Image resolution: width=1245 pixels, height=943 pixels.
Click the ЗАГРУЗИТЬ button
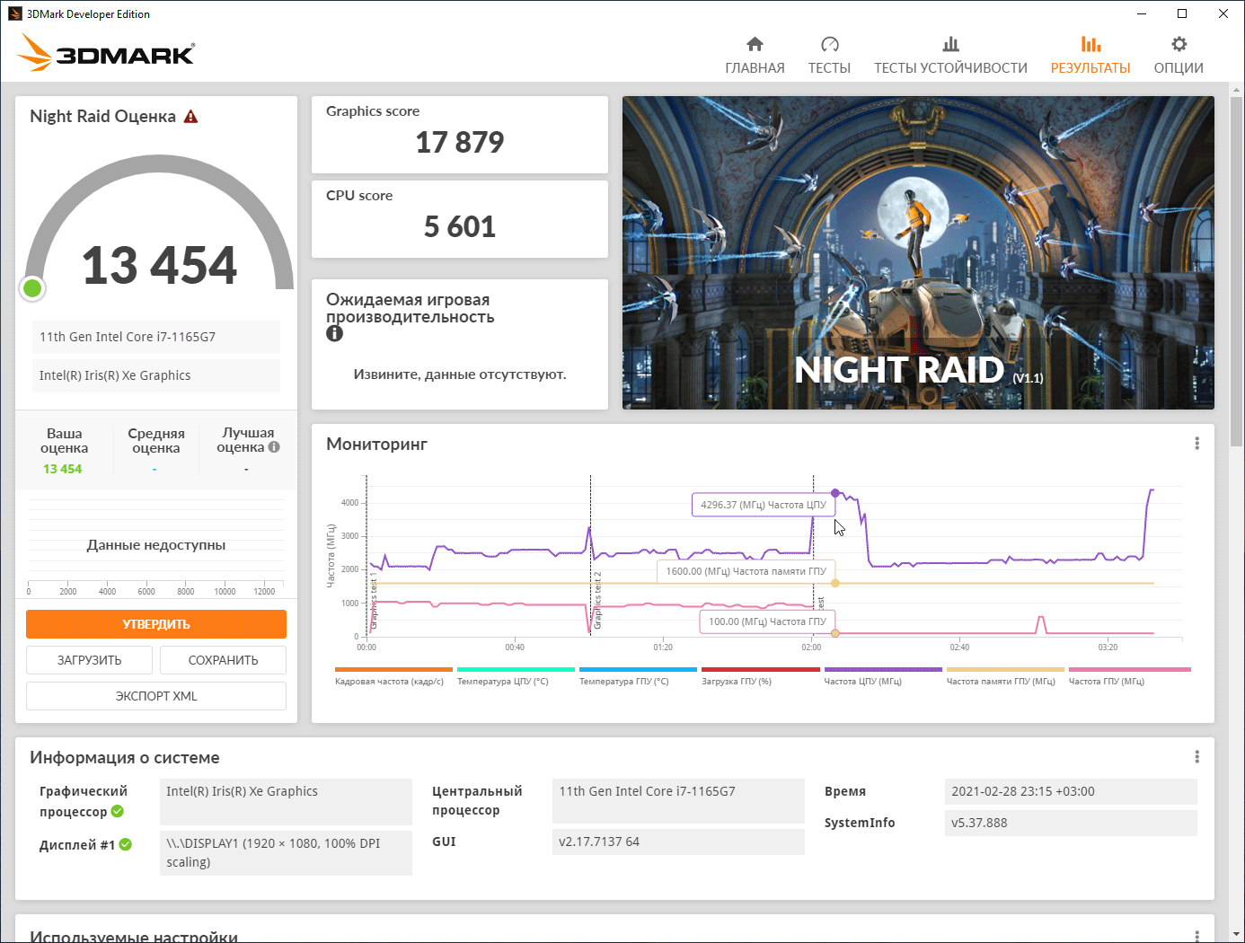[89, 660]
